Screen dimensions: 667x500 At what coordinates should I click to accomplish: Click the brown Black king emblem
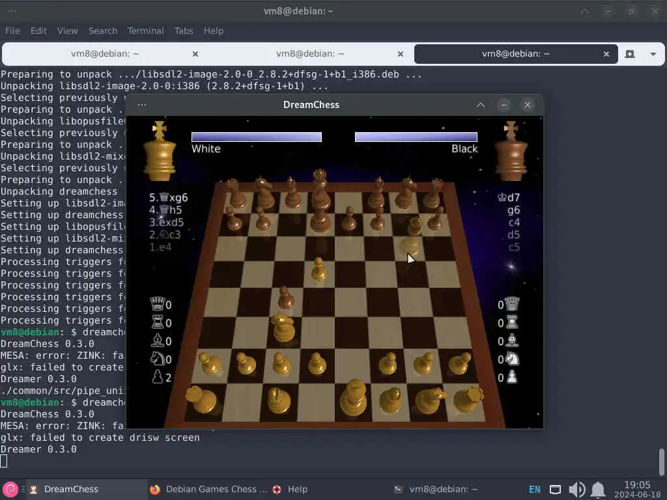511,151
